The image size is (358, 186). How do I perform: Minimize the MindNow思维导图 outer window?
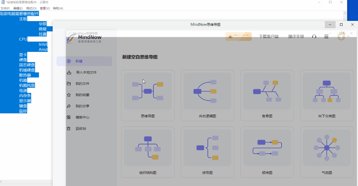click(330, 25)
